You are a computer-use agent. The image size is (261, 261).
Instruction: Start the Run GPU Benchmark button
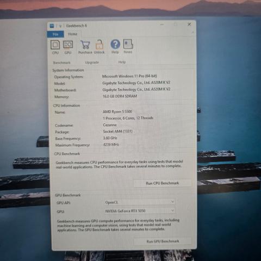(x=163, y=241)
